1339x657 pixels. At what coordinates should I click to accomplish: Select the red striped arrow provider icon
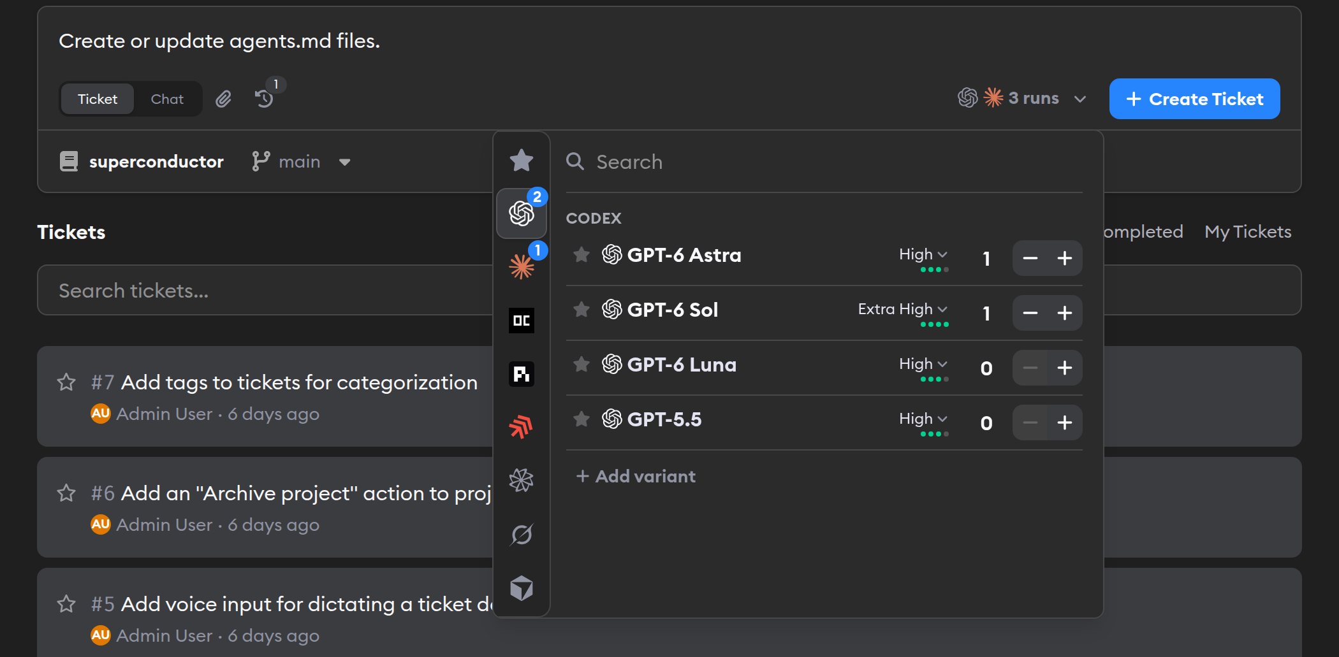click(x=522, y=427)
